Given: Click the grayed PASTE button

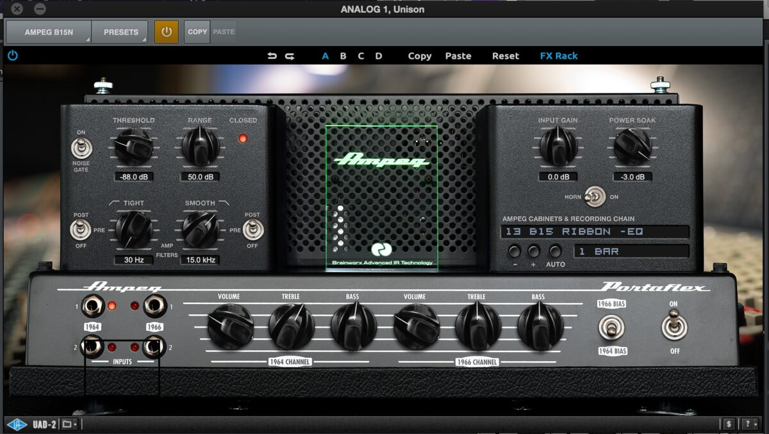Looking at the screenshot, I should pyautogui.click(x=224, y=31).
